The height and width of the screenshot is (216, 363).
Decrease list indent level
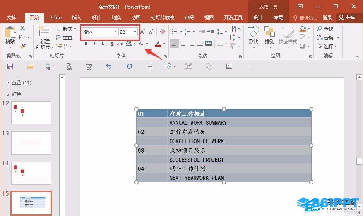[x=202, y=32]
